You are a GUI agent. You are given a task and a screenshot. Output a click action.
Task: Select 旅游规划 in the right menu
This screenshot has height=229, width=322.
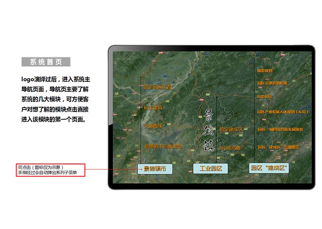pos(264,71)
